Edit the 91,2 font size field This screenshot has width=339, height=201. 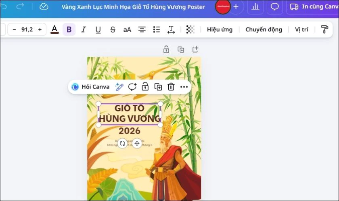point(27,29)
